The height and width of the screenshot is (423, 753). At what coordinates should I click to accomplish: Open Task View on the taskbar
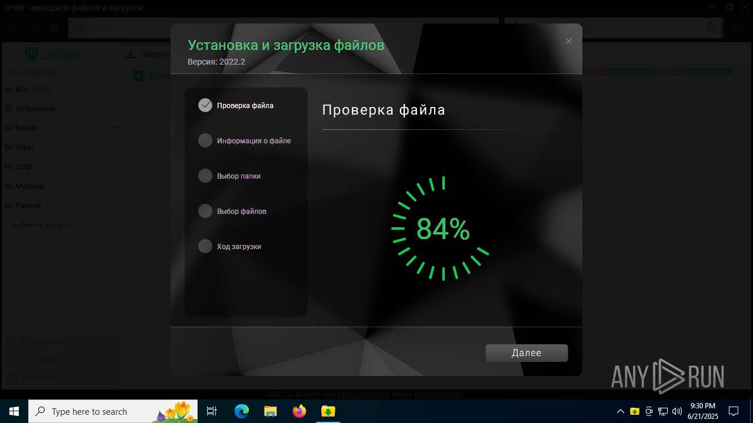point(212,411)
